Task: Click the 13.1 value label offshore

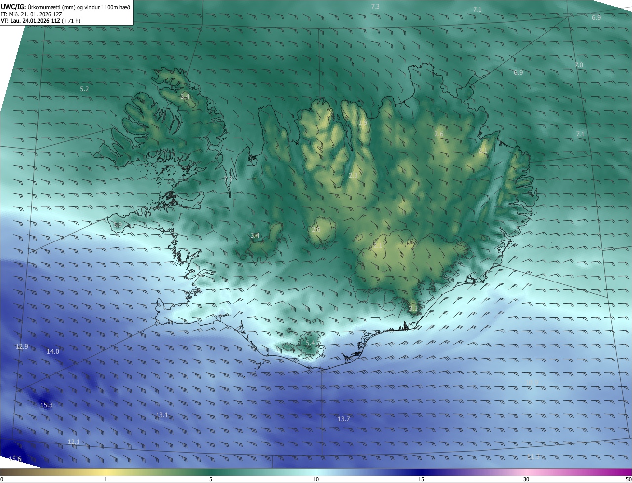Action: tap(162, 415)
